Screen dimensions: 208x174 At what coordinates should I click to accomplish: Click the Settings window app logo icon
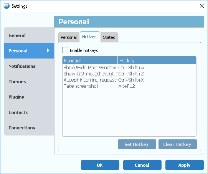click(x=7, y=6)
